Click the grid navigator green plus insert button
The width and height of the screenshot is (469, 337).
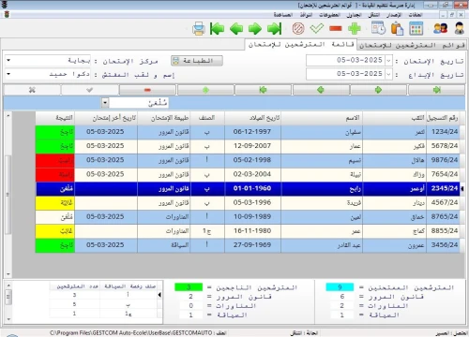(205, 90)
